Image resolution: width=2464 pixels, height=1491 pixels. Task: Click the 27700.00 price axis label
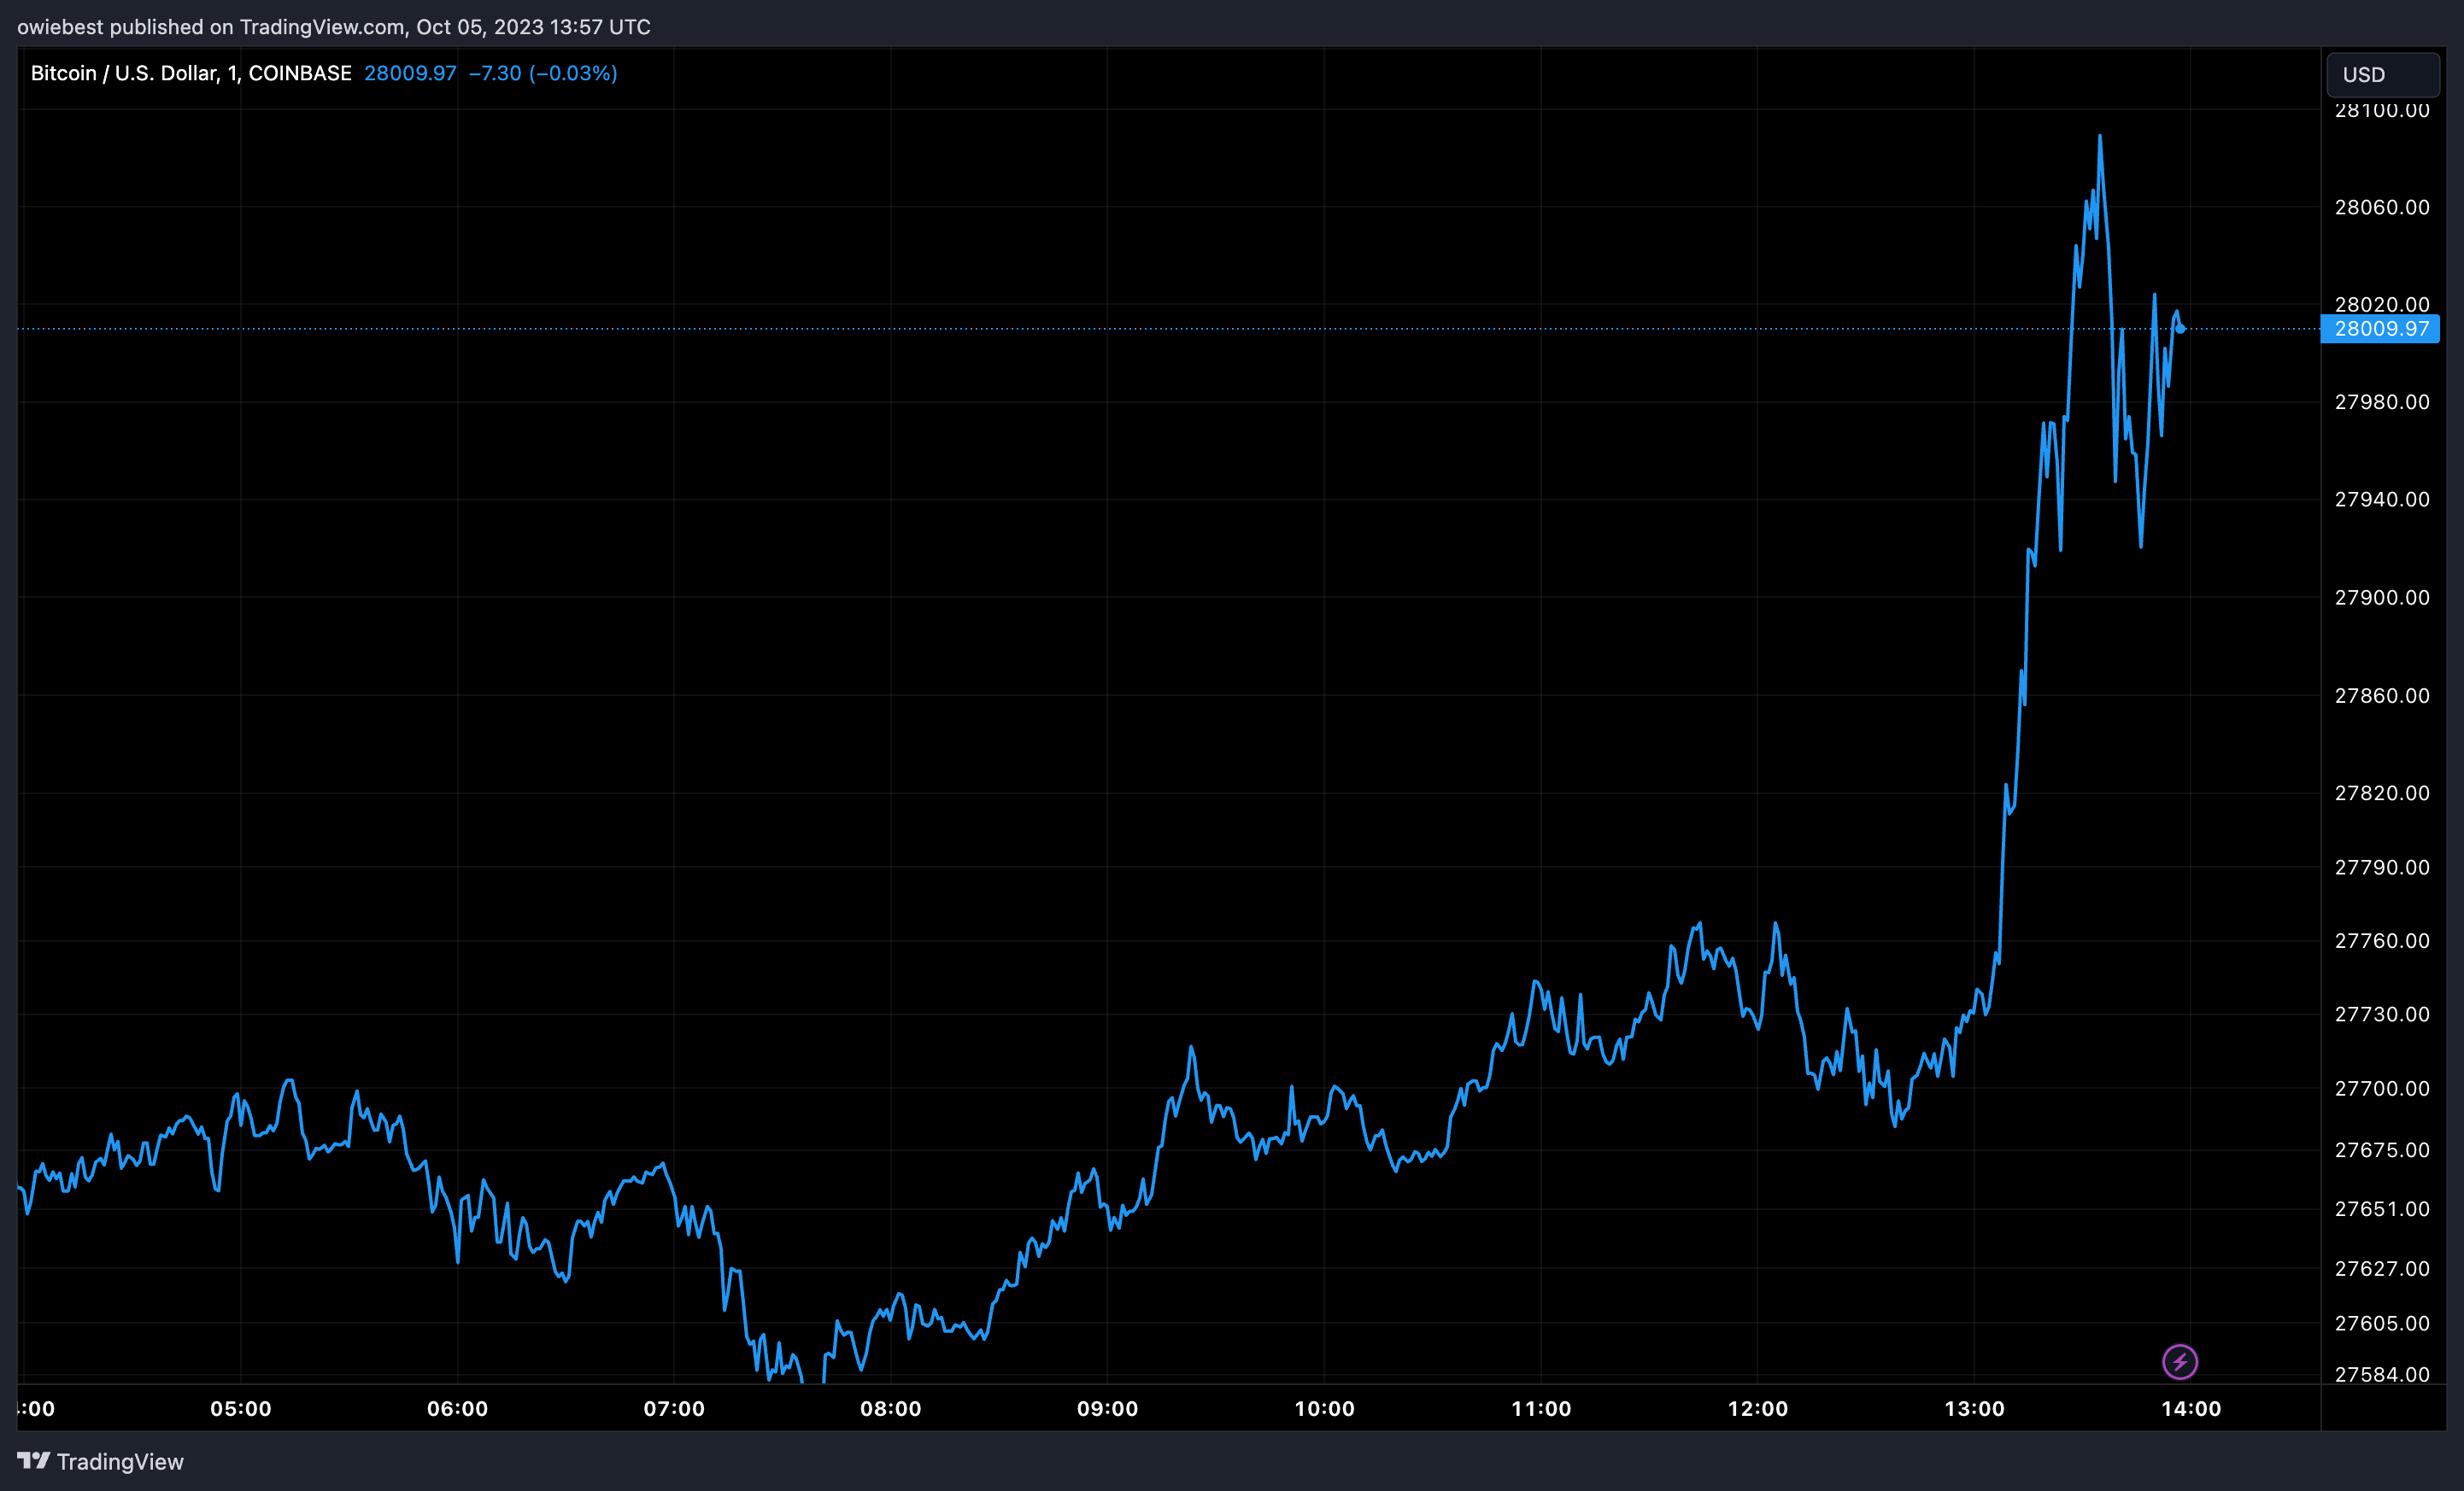tap(2382, 1088)
